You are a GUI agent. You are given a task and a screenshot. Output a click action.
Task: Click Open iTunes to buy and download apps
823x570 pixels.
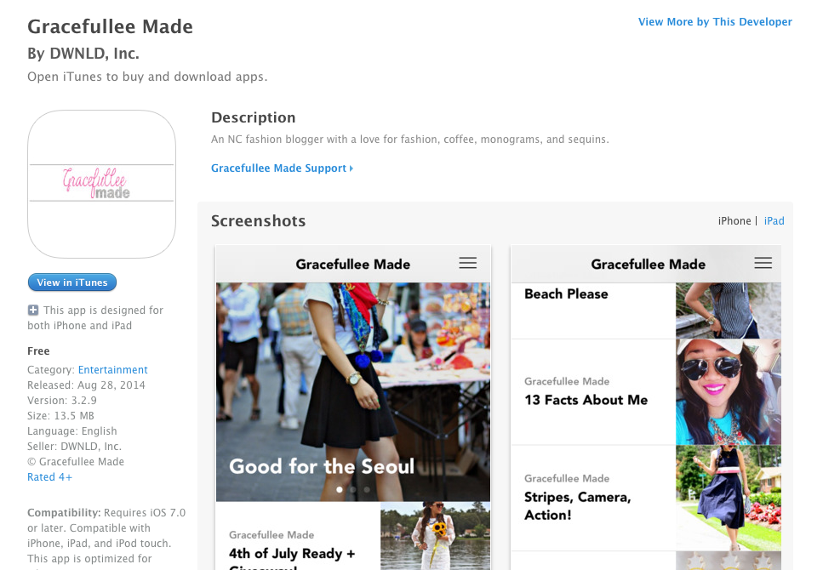coord(147,77)
